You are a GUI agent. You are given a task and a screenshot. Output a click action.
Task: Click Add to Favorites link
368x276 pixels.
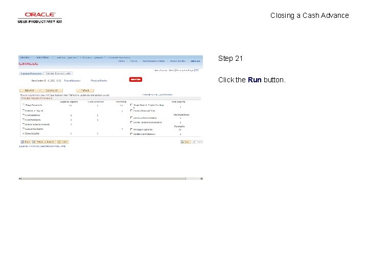pos(177,61)
